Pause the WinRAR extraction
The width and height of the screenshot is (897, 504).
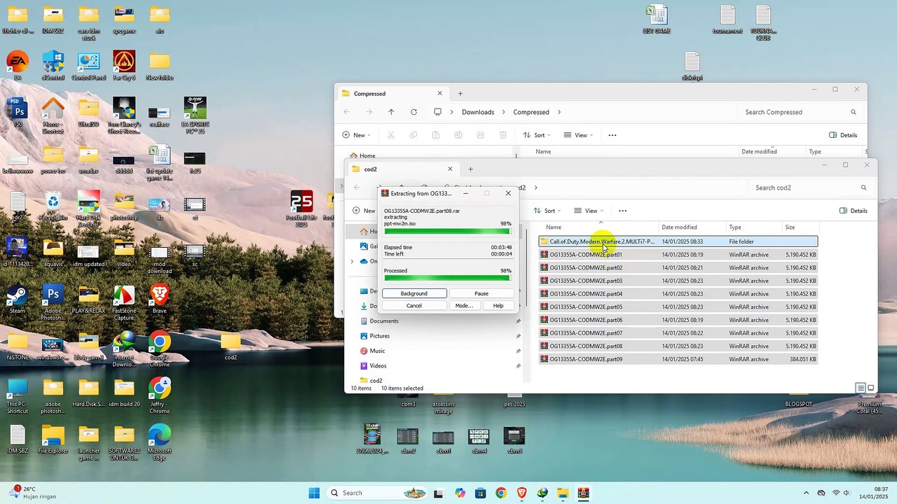pos(481,293)
